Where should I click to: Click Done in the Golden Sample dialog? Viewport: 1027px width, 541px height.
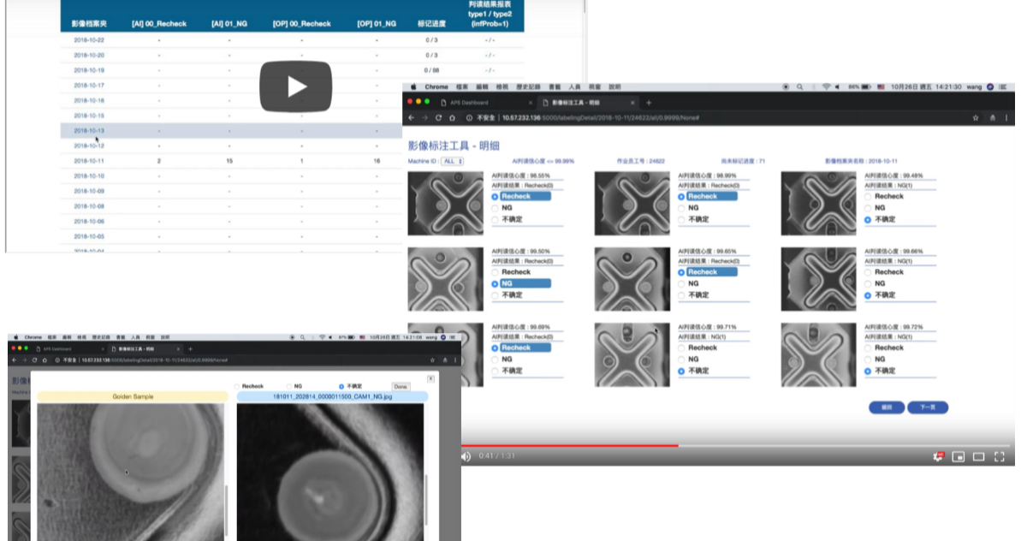(400, 387)
